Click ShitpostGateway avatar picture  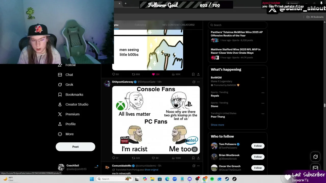pyautogui.click(x=107, y=83)
